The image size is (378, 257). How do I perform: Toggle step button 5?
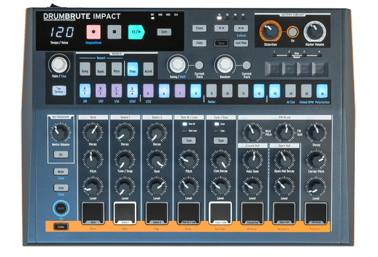click(x=148, y=91)
